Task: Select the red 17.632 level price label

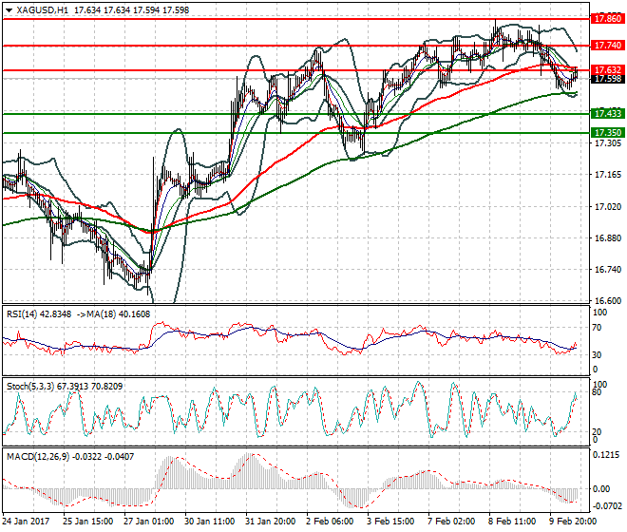Action: pos(607,70)
